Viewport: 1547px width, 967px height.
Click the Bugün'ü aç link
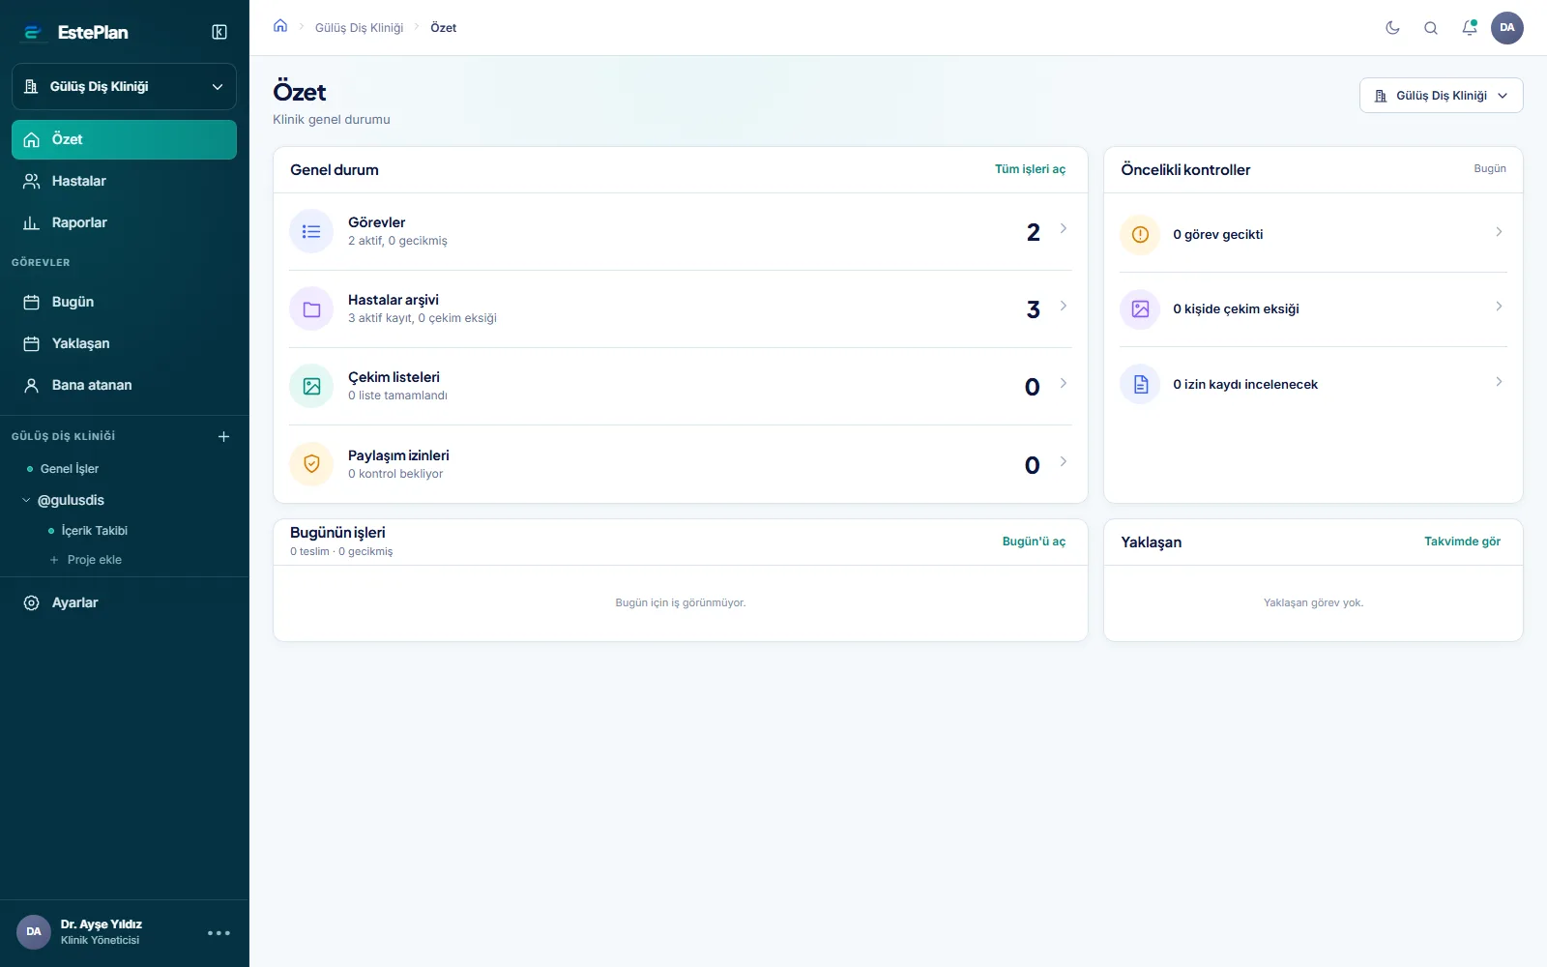pos(1034,542)
